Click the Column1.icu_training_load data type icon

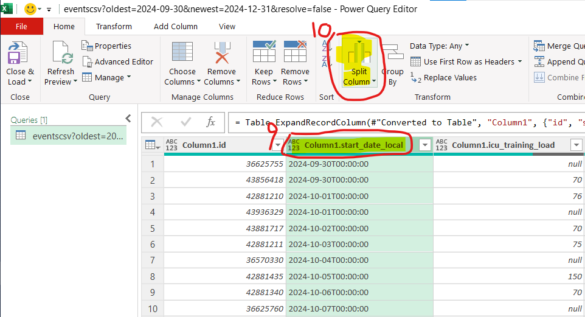point(441,145)
